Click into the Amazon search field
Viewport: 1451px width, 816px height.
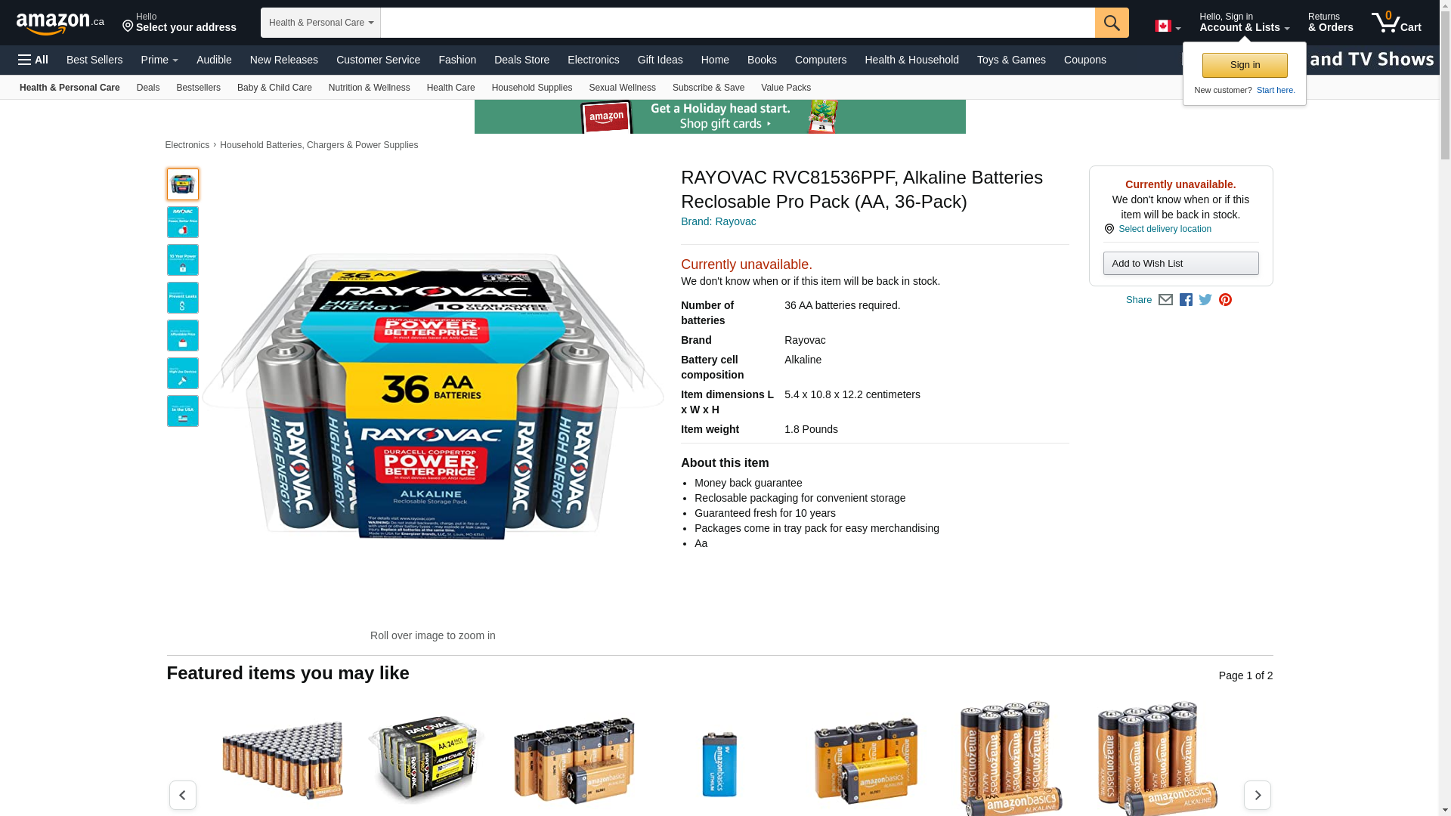point(738,23)
